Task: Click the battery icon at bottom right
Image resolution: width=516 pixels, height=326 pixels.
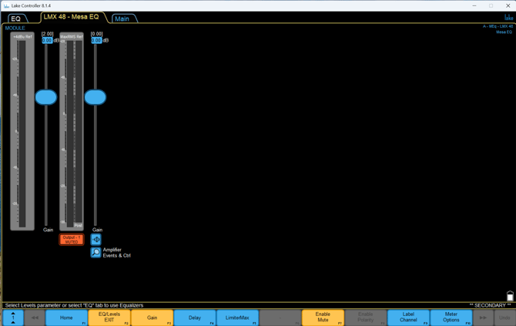Action: coord(509,297)
